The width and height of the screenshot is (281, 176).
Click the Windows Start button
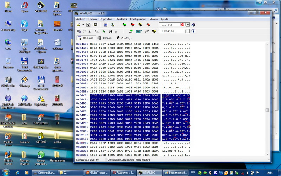[x=6, y=172]
